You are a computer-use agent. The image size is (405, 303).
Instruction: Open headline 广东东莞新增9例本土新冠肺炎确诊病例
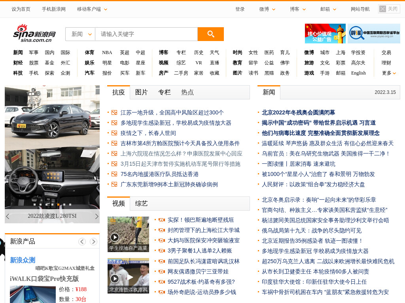tap(169, 185)
